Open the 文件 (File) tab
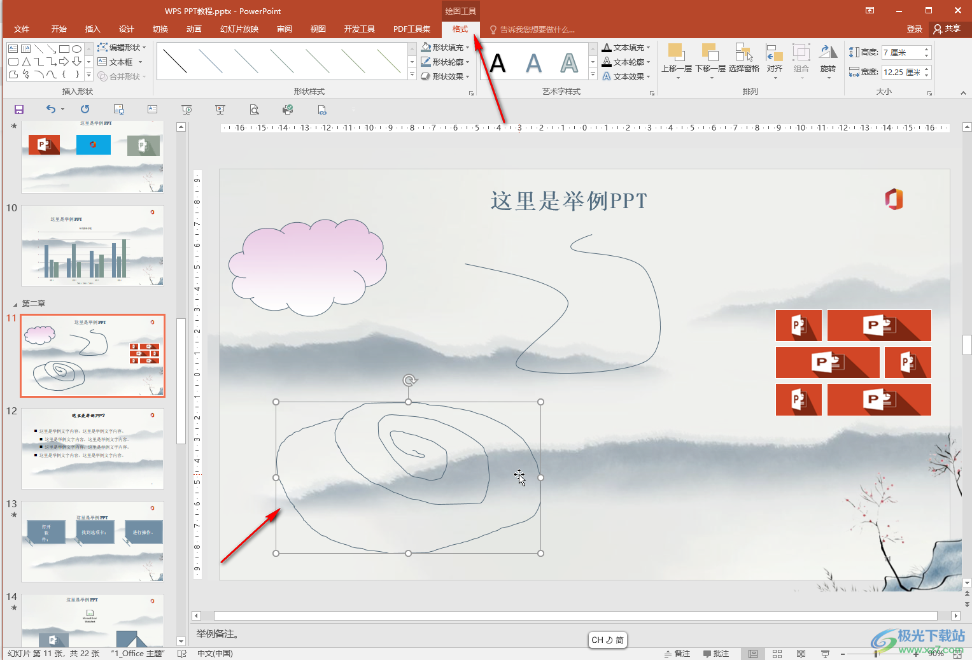The width and height of the screenshot is (972, 660). click(22, 29)
